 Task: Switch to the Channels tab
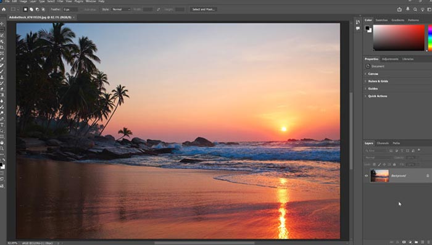click(x=383, y=143)
